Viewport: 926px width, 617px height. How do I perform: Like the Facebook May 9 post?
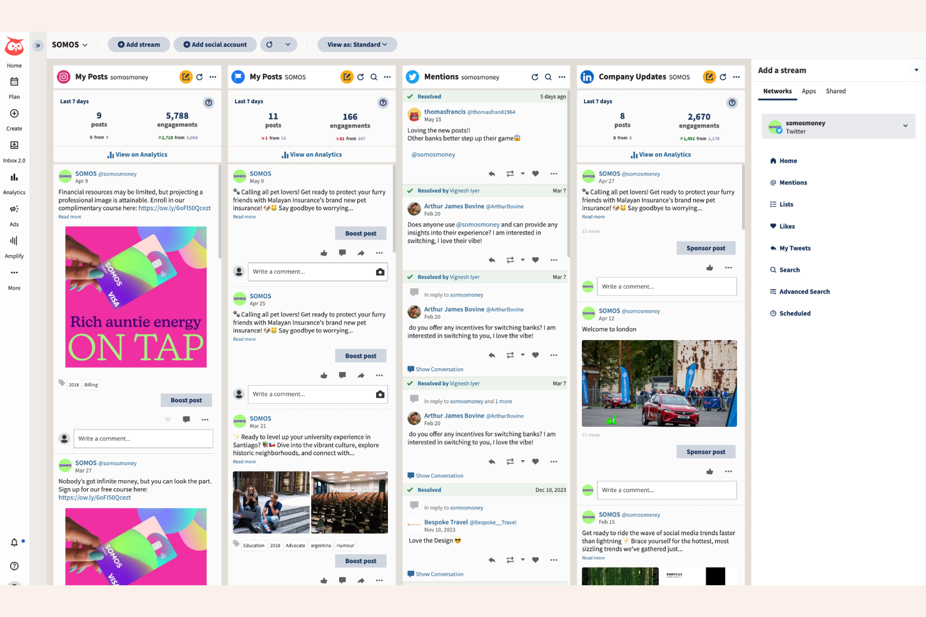pyautogui.click(x=324, y=253)
